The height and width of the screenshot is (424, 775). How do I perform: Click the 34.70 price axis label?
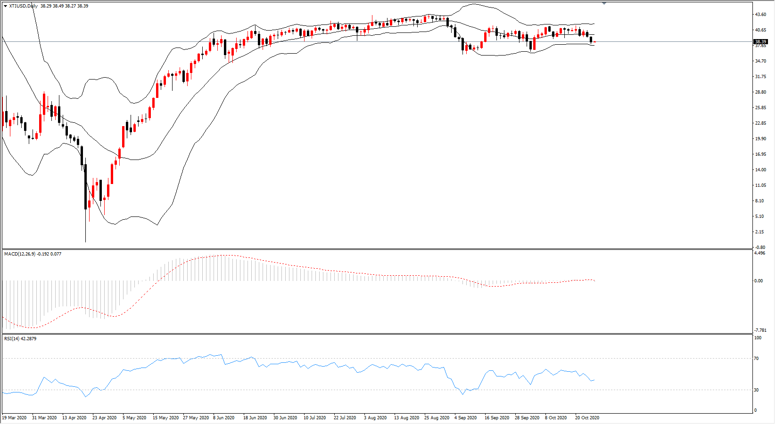tap(760, 61)
